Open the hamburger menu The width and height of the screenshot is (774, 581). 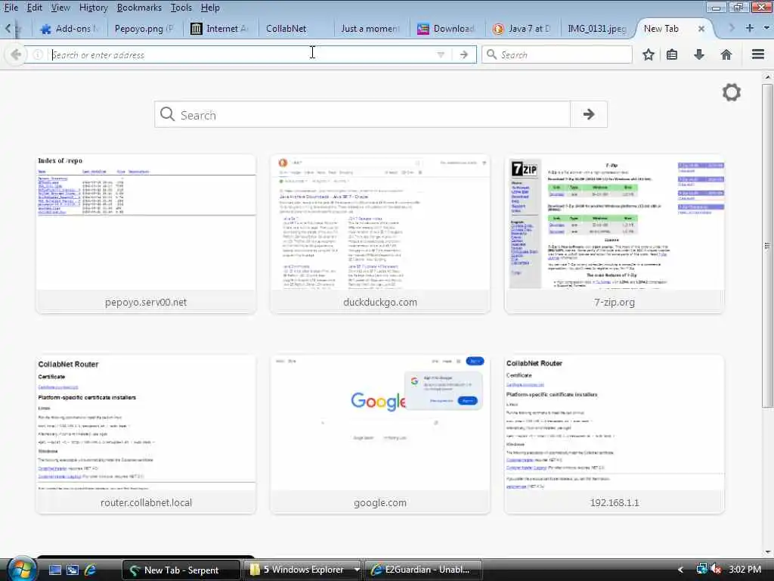[758, 54]
